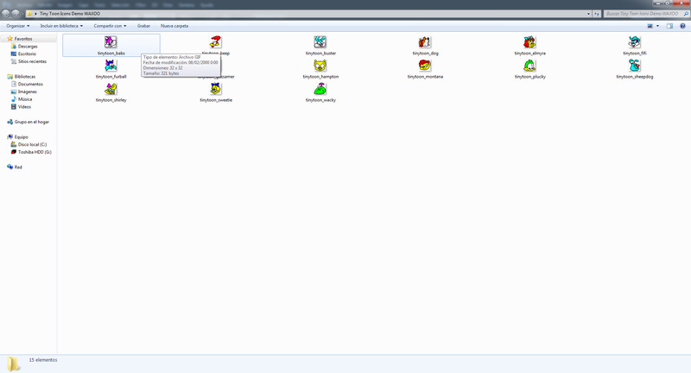Viewport: 691px width, 373px height.
Task: Select the tinytoon_plucky file icon
Action: (529, 66)
